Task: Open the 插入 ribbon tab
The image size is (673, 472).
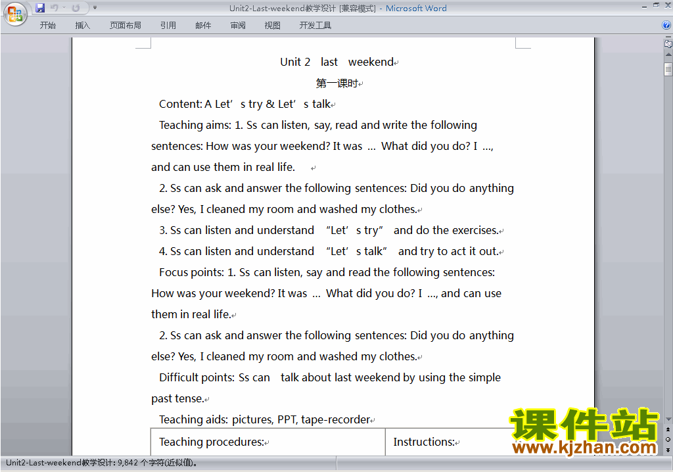Action: (82, 26)
